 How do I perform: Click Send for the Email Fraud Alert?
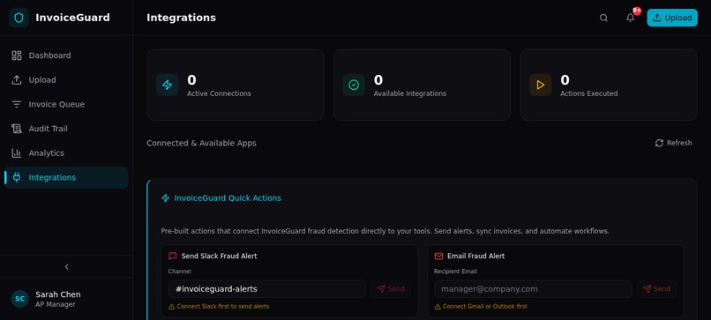tap(656, 289)
